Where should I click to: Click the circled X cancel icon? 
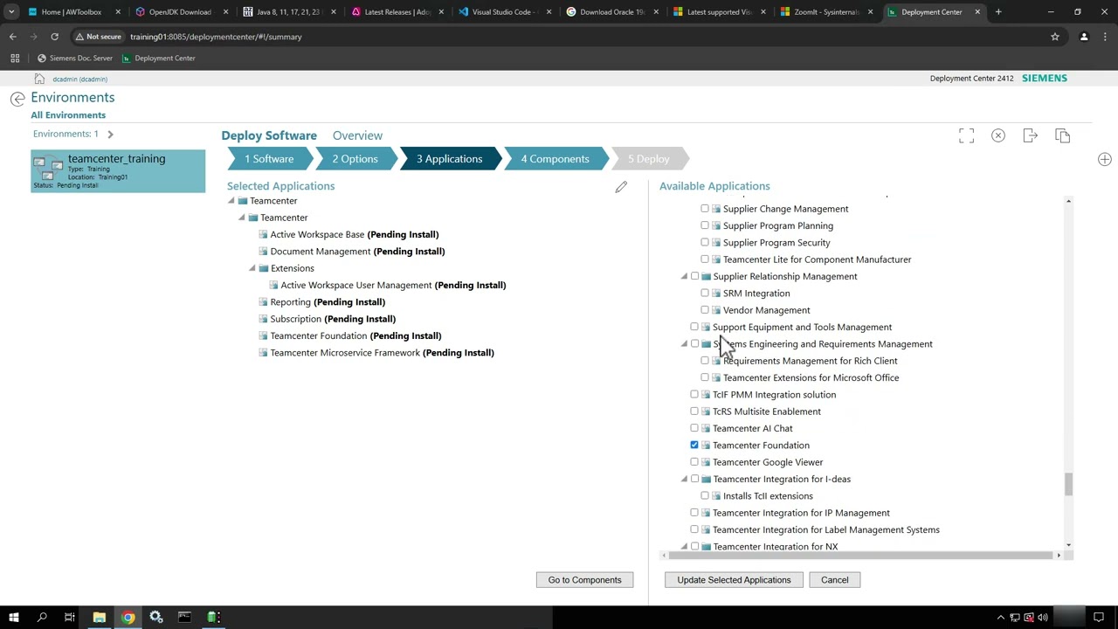tap(998, 135)
